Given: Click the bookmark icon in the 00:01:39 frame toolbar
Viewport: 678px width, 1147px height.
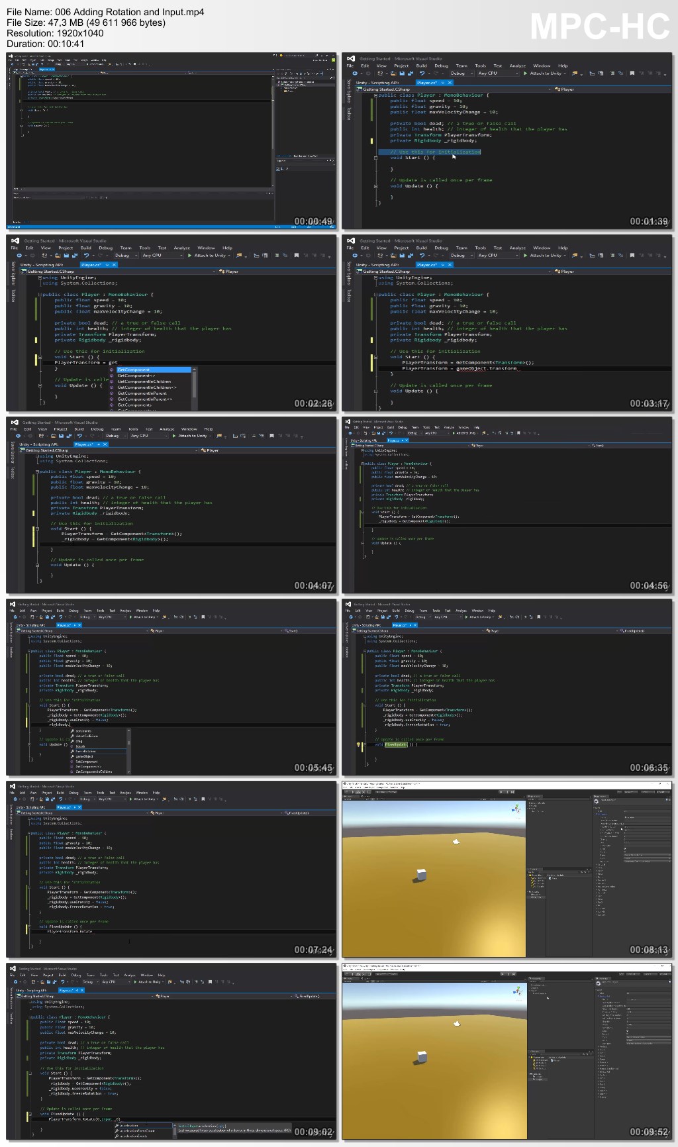Looking at the screenshot, I should [x=632, y=74].
